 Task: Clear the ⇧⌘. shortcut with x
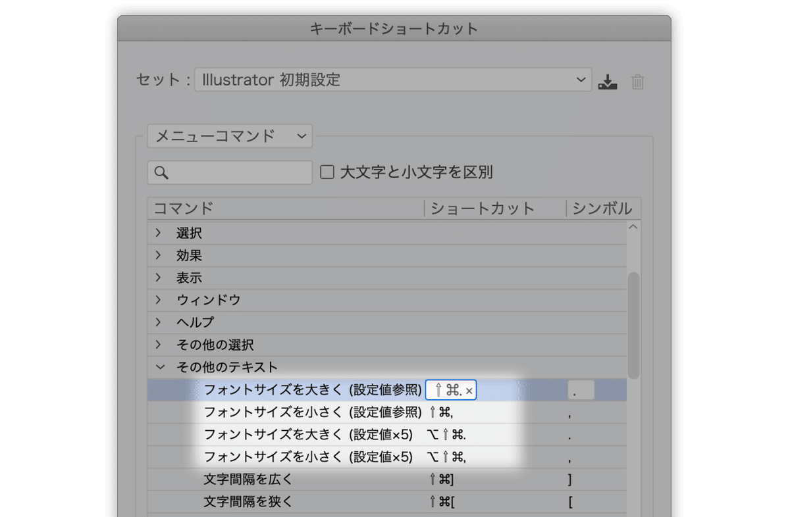469,391
